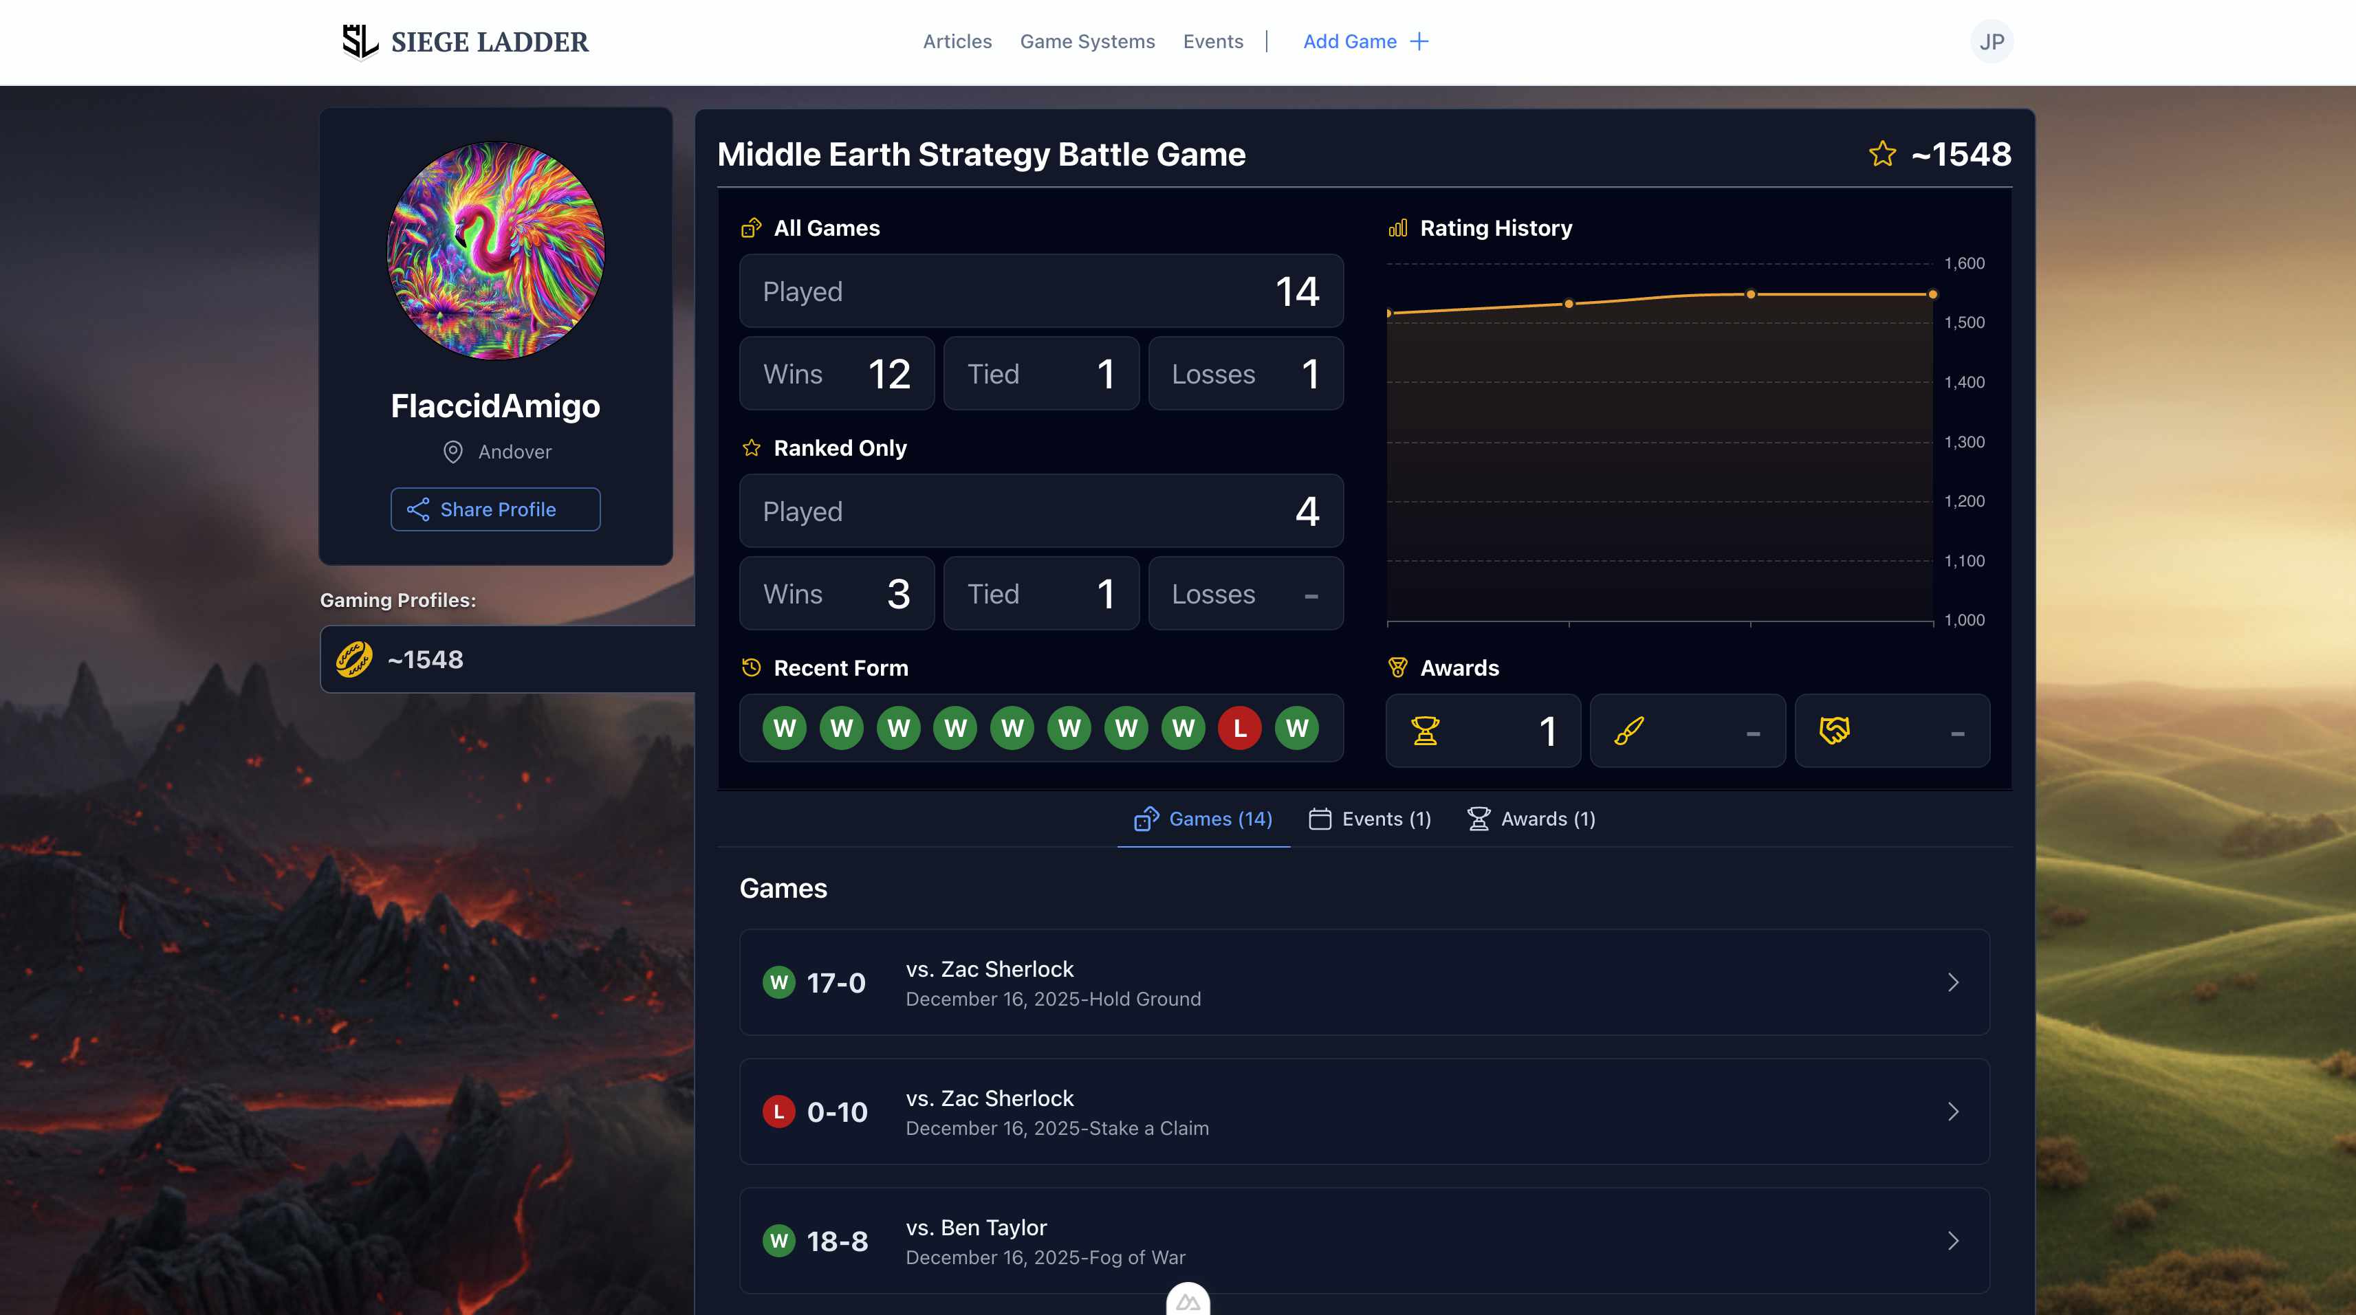
Task: Click the handshake sportsmanship award icon
Action: 1834,731
